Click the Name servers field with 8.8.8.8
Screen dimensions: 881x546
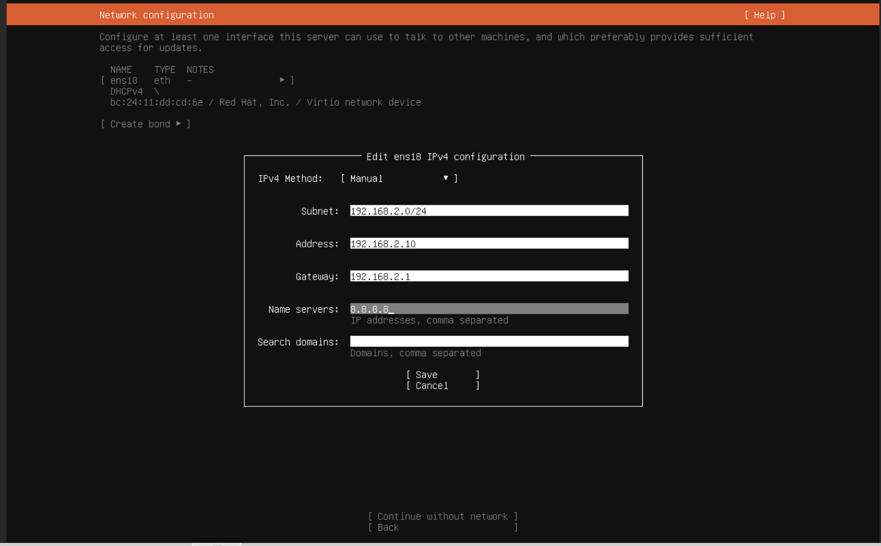click(x=488, y=308)
